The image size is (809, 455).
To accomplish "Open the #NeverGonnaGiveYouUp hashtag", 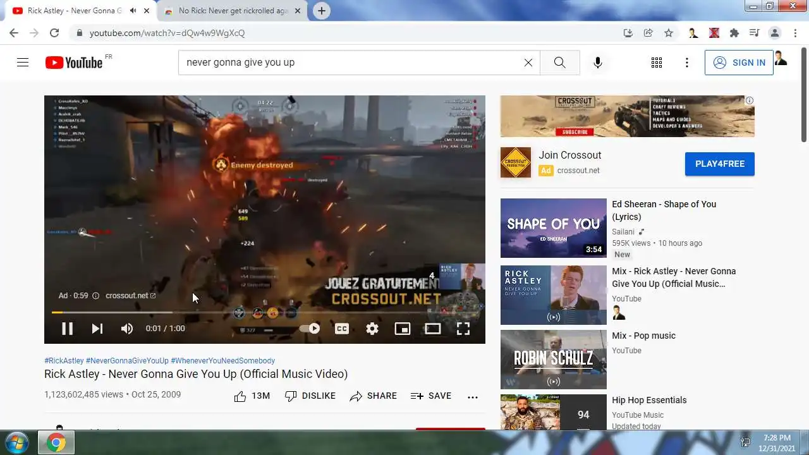I will click(127, 361).
